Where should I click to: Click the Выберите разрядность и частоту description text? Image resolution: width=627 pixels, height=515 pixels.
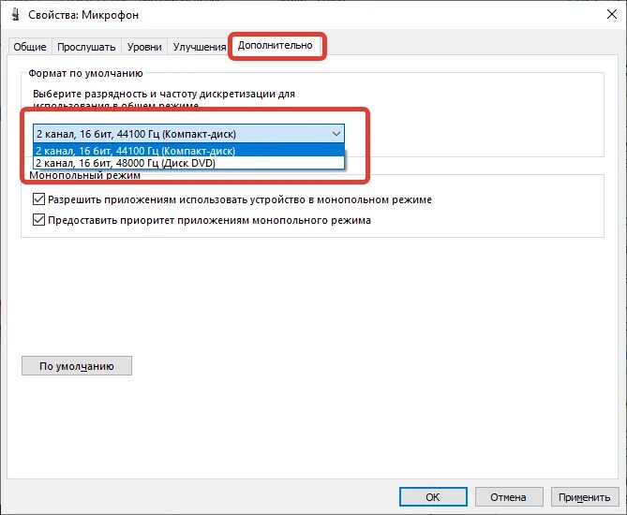coord(164,98)
